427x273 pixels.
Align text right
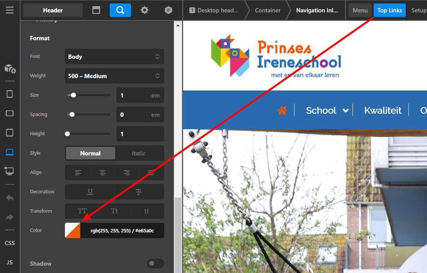[126, 172]
